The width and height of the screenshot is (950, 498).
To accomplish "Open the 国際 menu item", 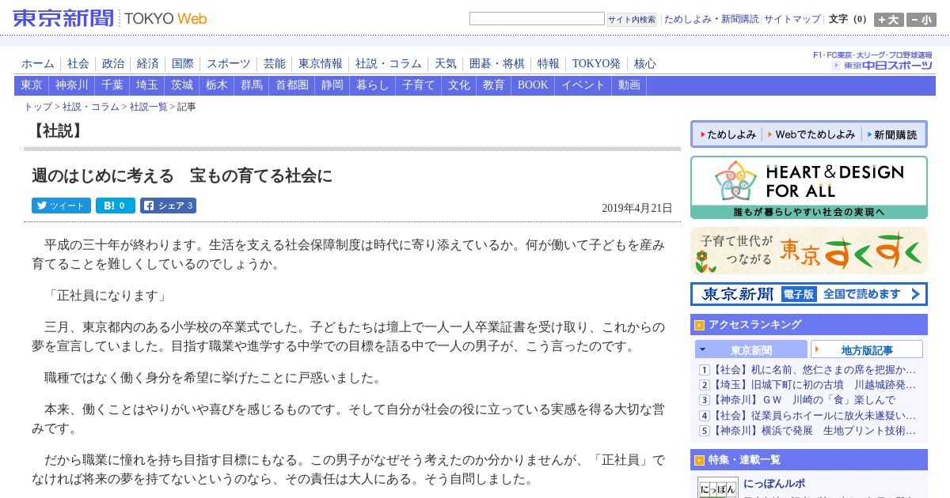I will click(183, 64).
